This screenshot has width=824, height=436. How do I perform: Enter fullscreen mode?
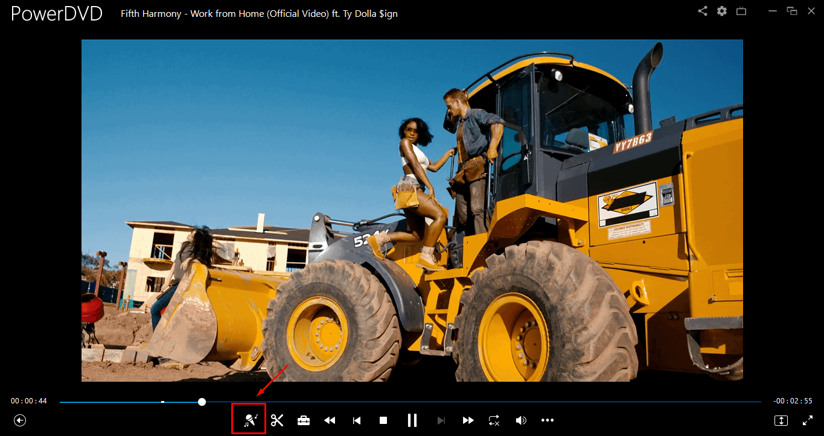[x=808, y=420]
